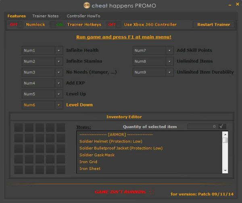Screen dimensions: 242x203
Task: Click the Unlimited Item Durability label
Action: click(x=205, y=72)
